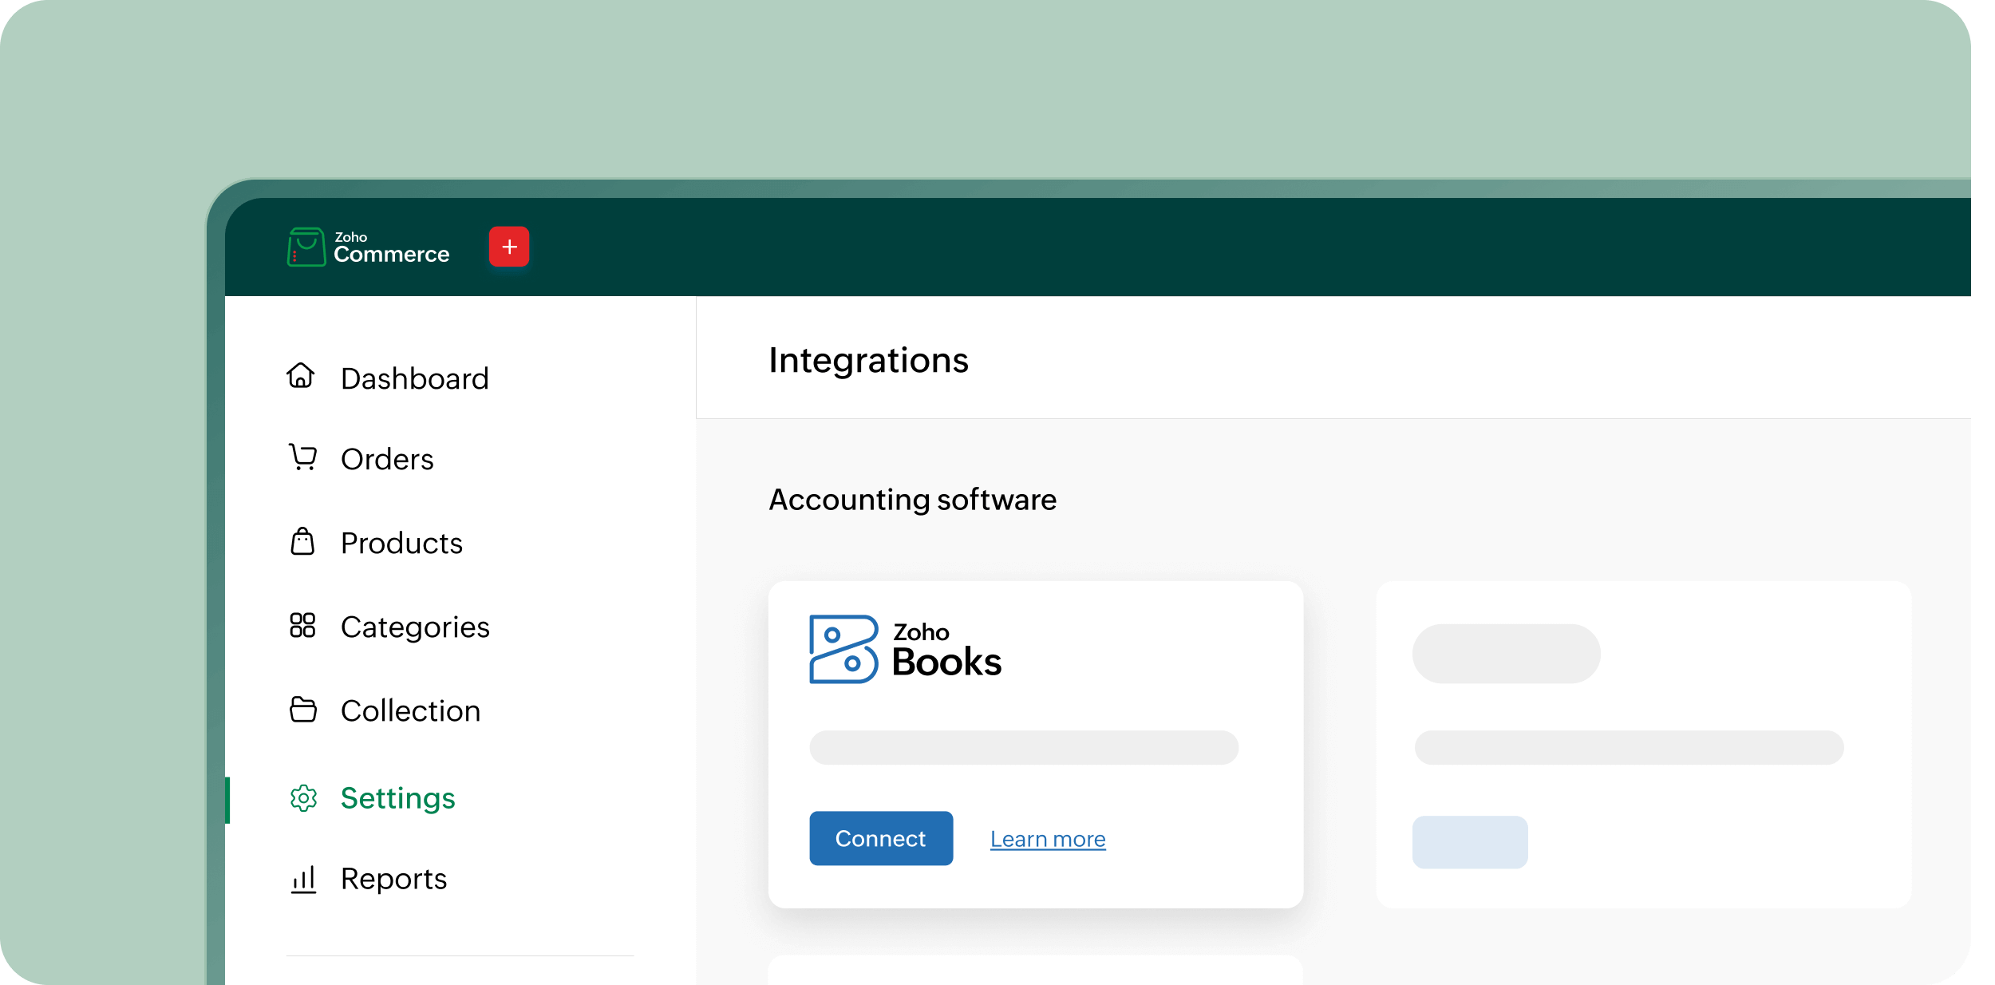1995x985 pixels.
Task: Open the Learn more link
Action: [1048, 839]
